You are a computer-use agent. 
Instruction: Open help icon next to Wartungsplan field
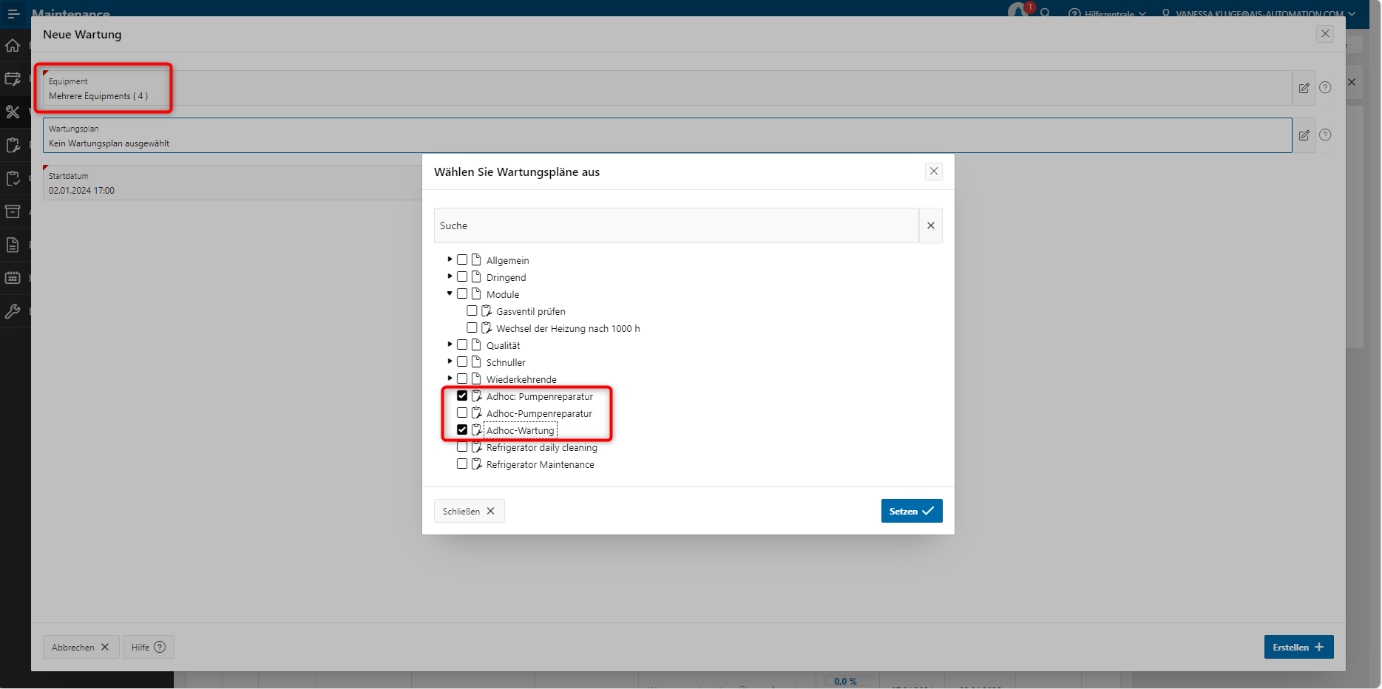pyautogui.click(x=1325, y=135)
